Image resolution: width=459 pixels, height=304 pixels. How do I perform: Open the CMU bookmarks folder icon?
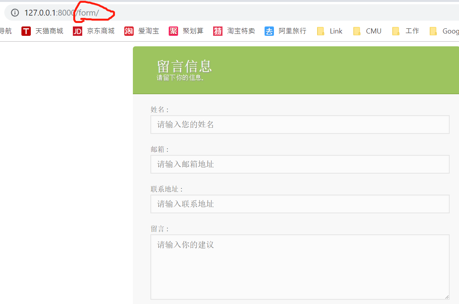(x=357, y=31)
